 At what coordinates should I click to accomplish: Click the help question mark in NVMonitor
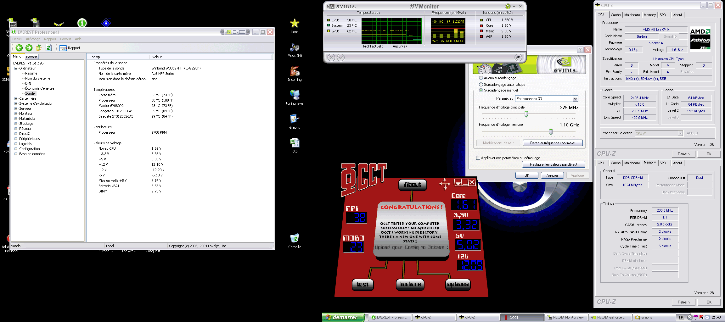point(508,6)
